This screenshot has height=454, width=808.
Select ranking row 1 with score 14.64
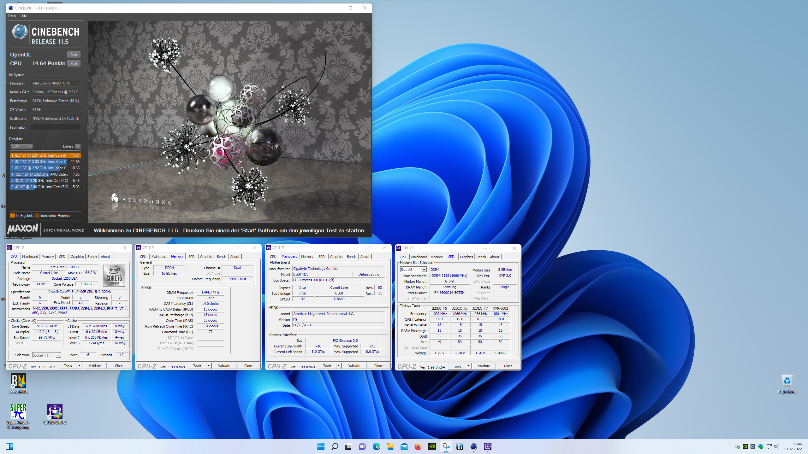45,155
